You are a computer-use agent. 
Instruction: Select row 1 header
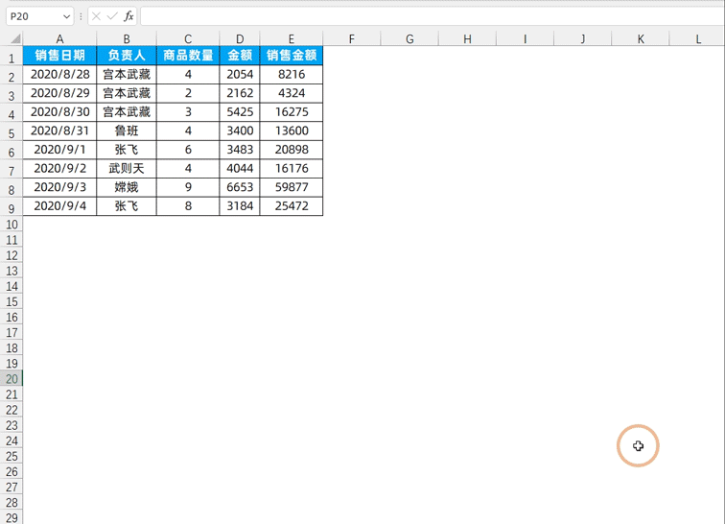[x=11, y=58]
